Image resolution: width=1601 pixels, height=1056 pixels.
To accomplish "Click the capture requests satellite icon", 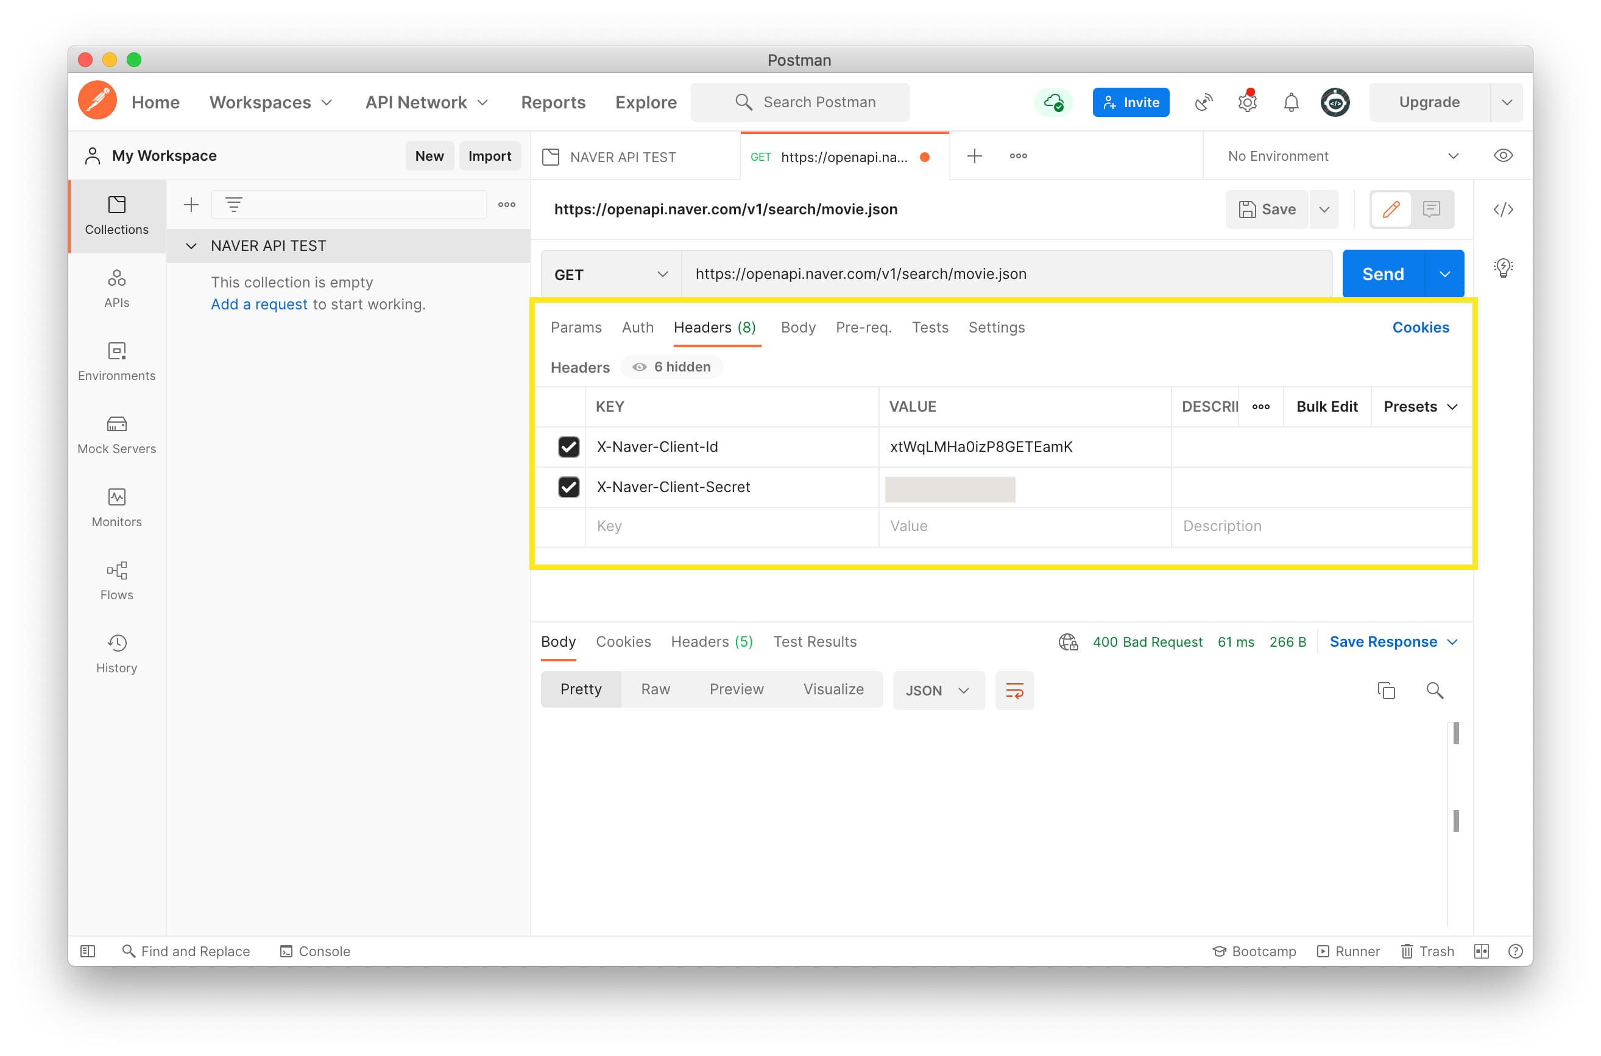I will 1203,102.
